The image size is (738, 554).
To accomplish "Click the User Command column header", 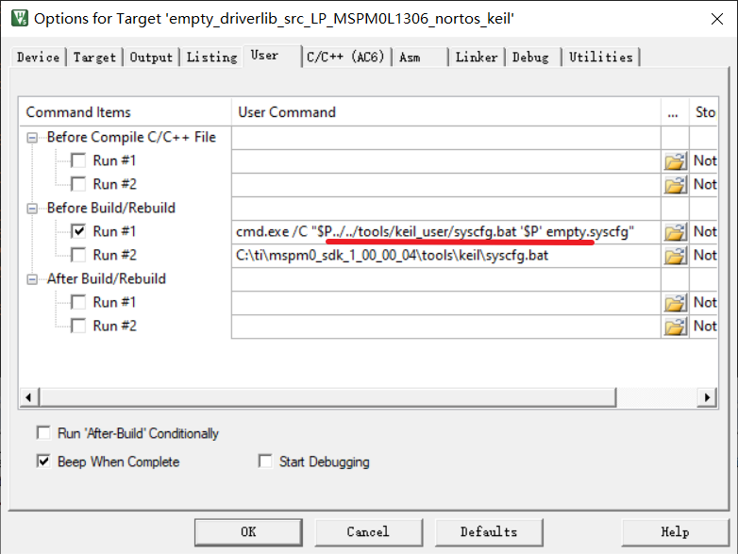I will pos(446,112).
